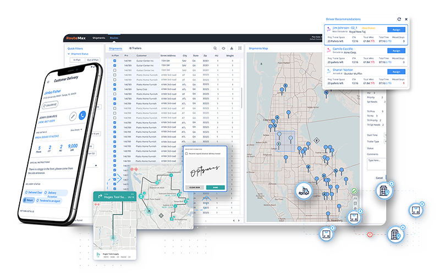The image size is (440, 277).
Task: Open Jim Johnson - 02_1 driver name link
Action: (x=345, y=28)
